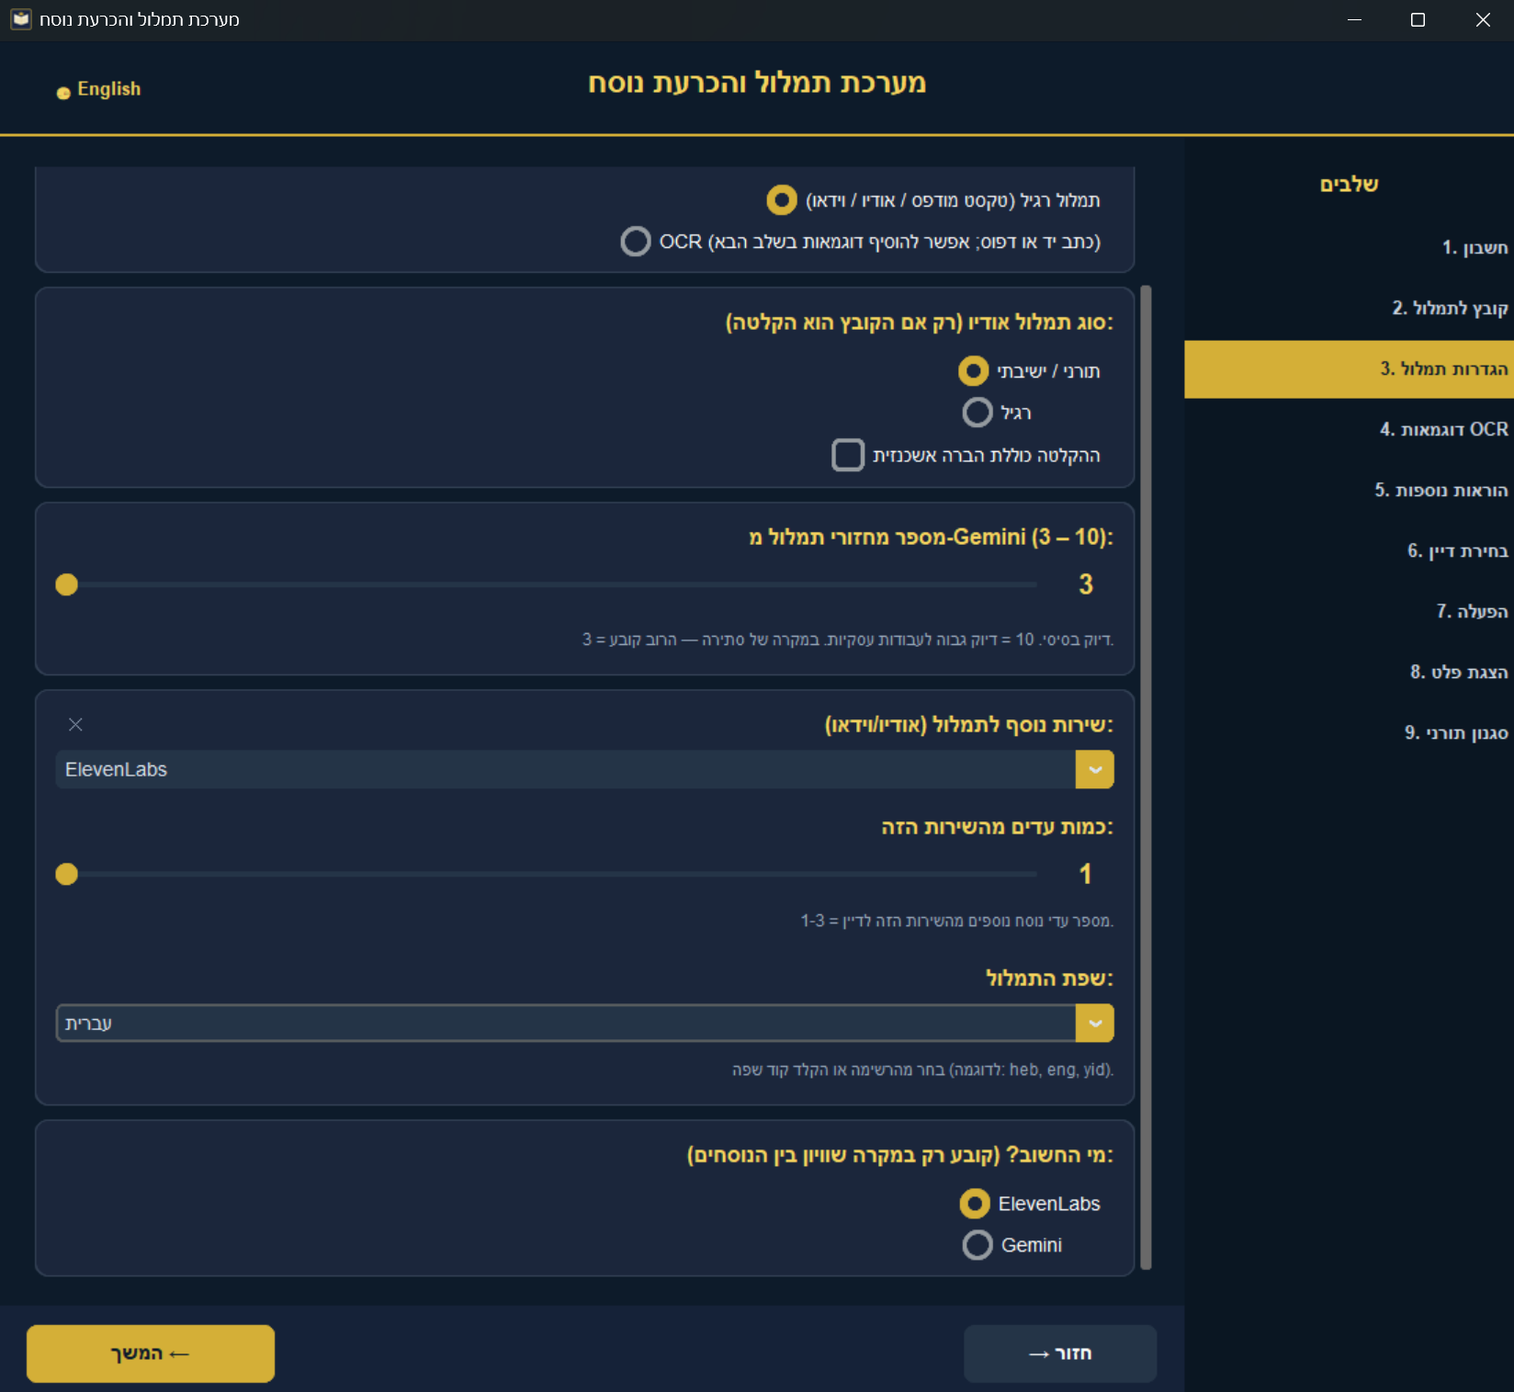Click the yellow 'המשך' continue button
The height and width of the screenshot is (1392, 1514).
(x=151, y=1353)
